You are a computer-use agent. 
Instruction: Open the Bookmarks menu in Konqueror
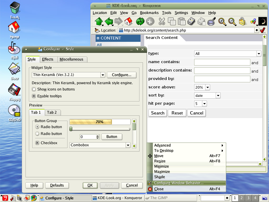click(x=149, y=13)
